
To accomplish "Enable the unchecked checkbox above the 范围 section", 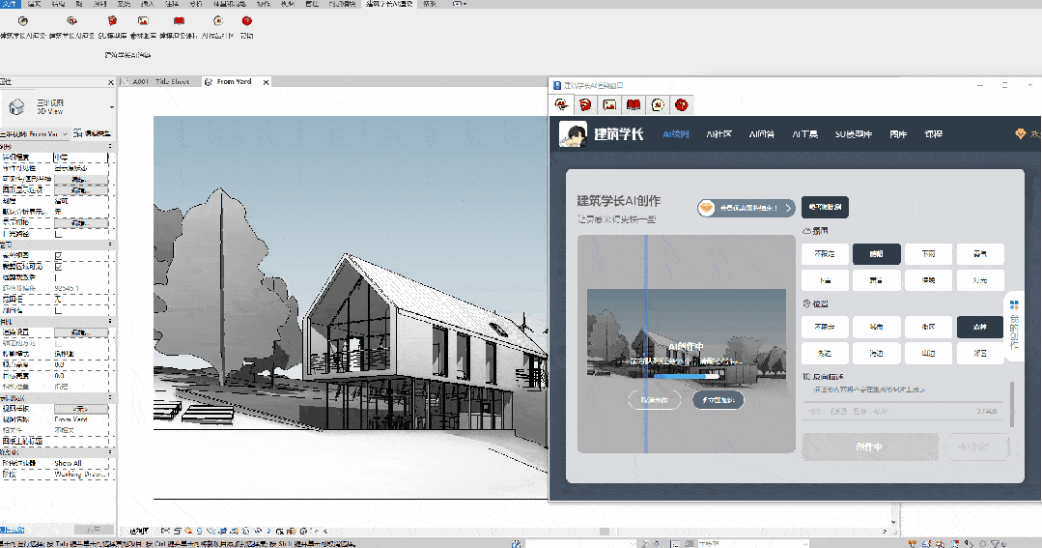I will pos(59,234).
